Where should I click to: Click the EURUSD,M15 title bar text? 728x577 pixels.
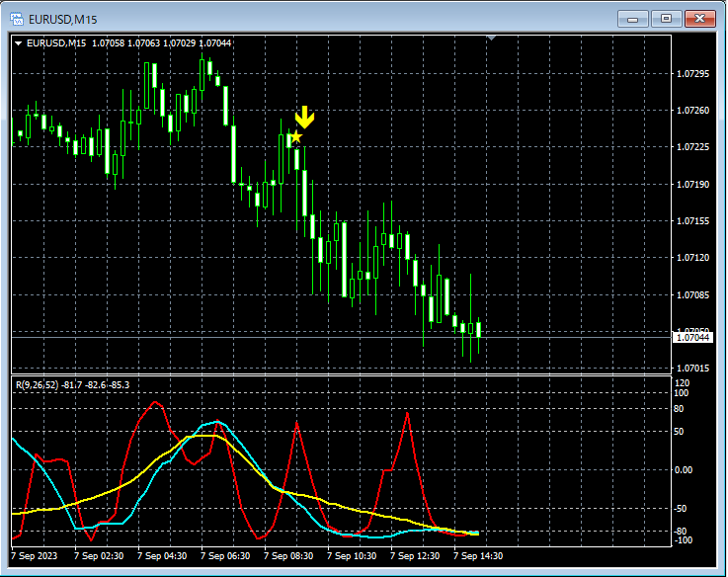click(x=62, y=20)
